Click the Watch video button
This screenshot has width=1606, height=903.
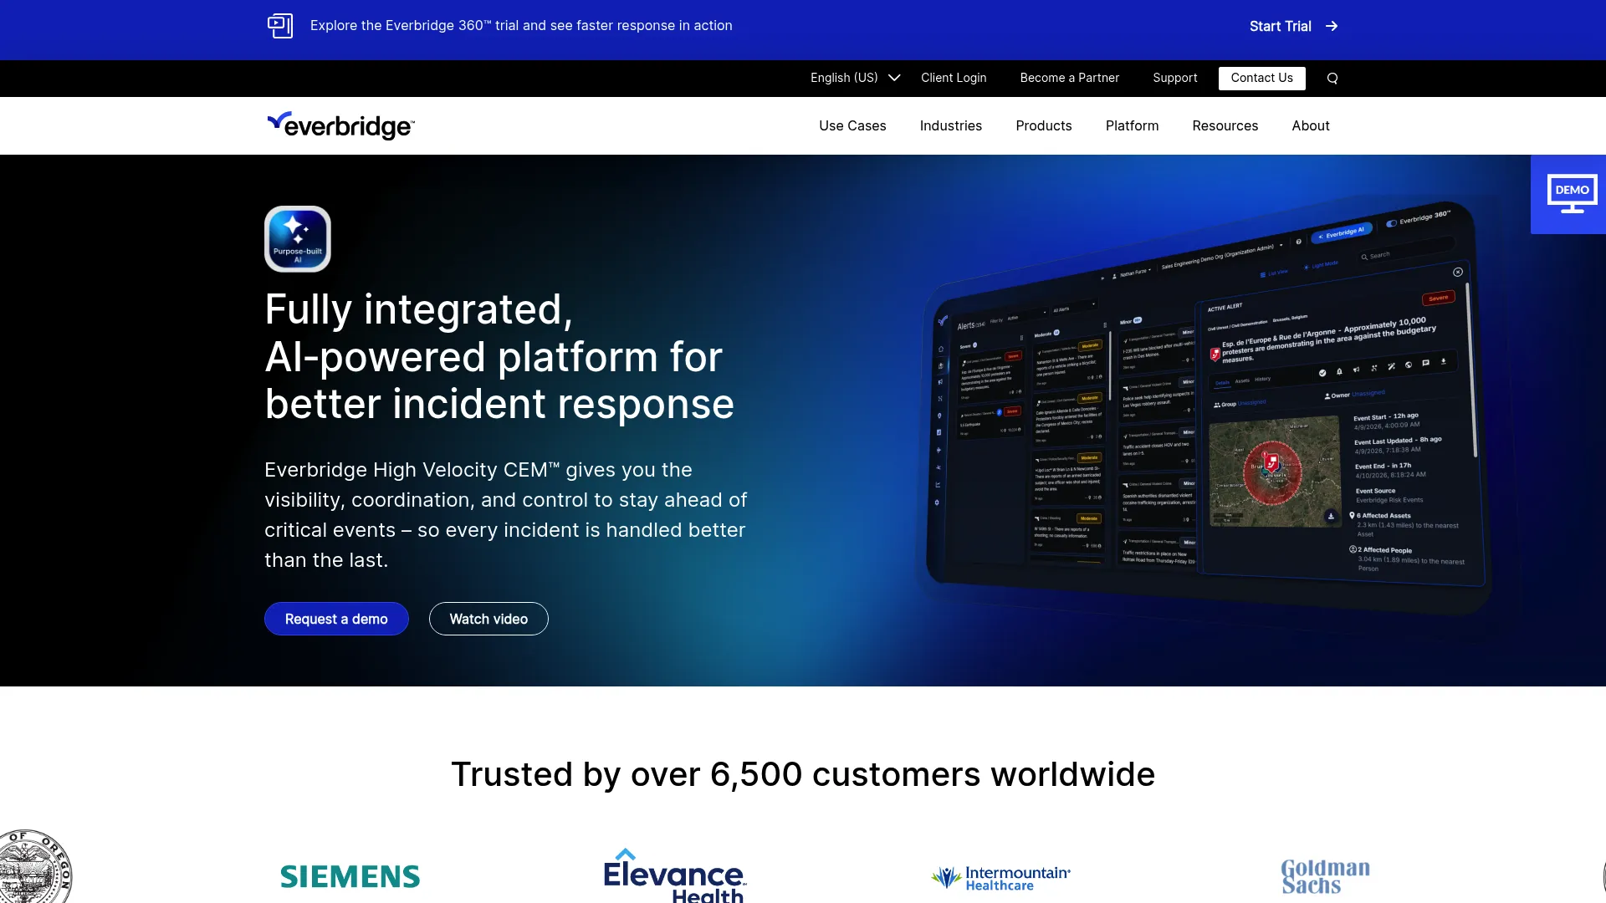tap(488, 619)
